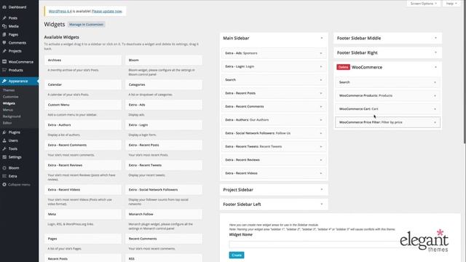Viewport: 466px width, 262px height.
Task: Expand the Footer Sidebar Left area
Action: pyautogui.click(x=322, y=204)
